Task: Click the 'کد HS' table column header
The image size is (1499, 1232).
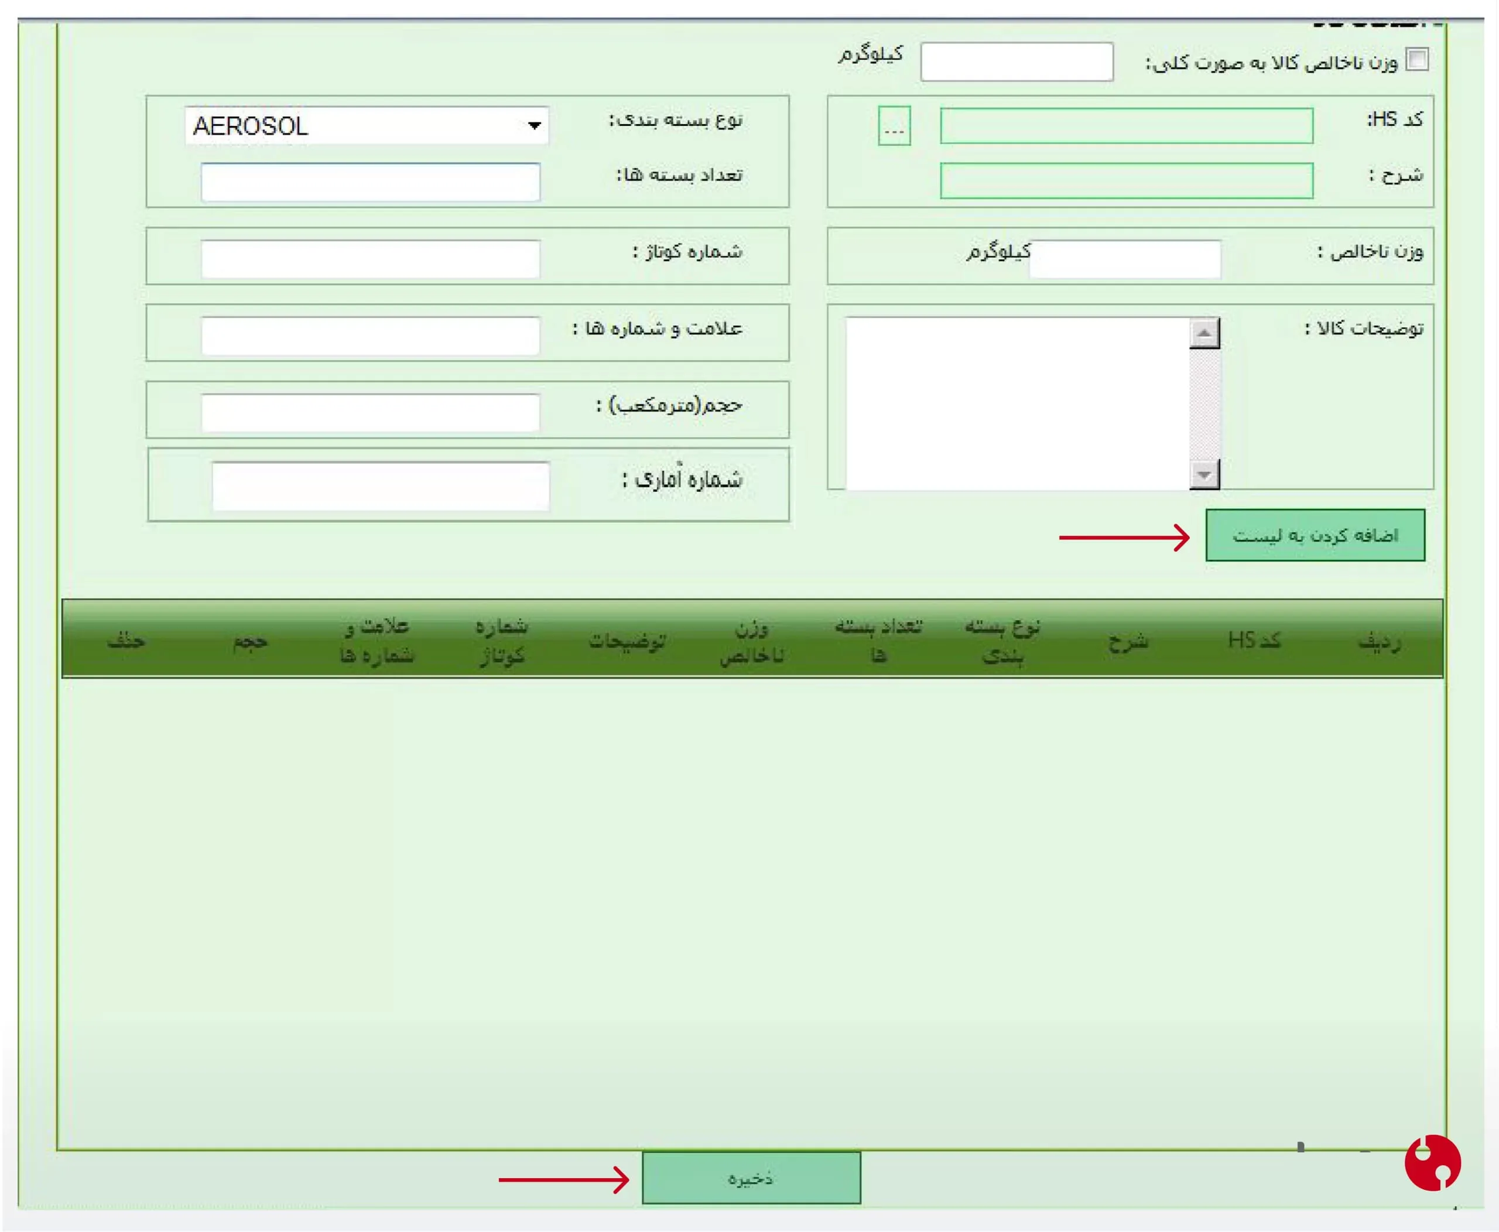Action: pyautogui.click(x=1254, y=640)
